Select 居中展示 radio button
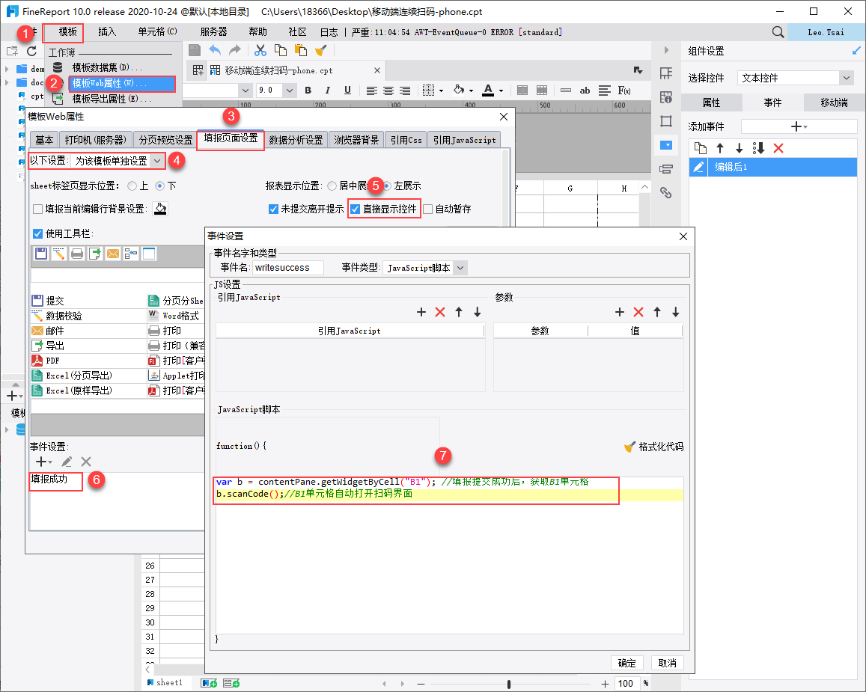 tap(332, 186)
